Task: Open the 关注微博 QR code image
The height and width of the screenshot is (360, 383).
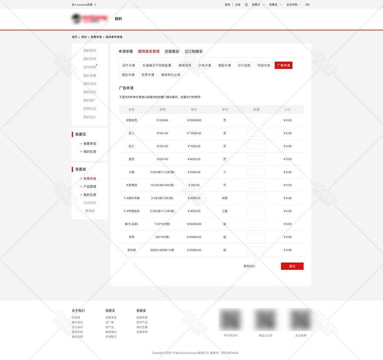Action: 300,320
